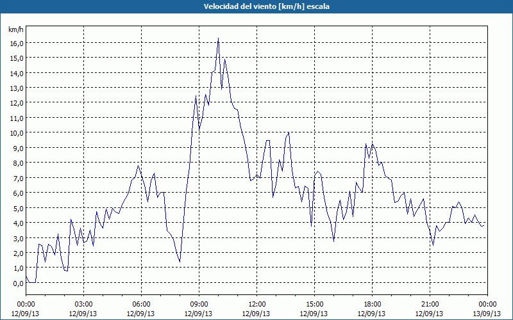Select the 2,0 value on vertical axis

point(19,253)
